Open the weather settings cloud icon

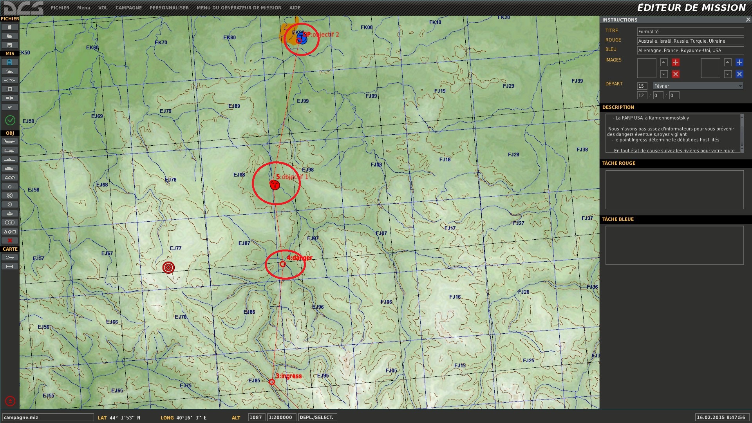point(10,71)
